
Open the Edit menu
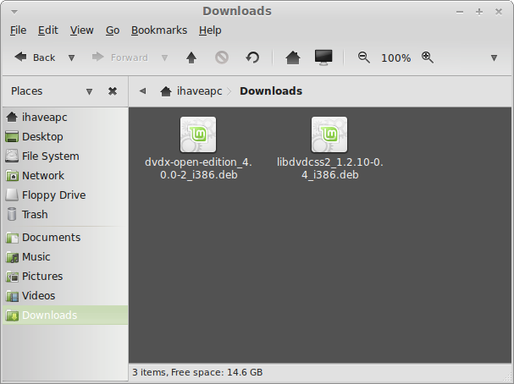[x=48, y=30]
